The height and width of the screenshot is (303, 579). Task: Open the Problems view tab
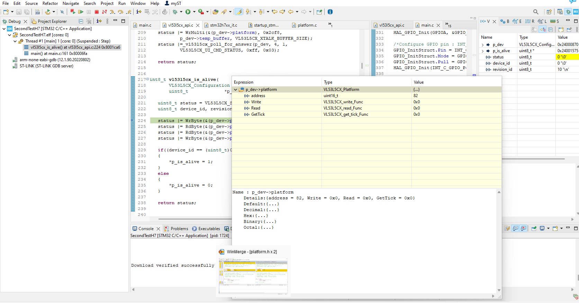point(179,229)
